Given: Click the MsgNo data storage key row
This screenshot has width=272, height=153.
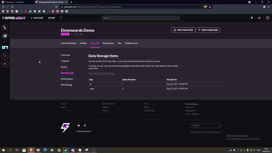Looking at the screenshot, I should (155, 89).
